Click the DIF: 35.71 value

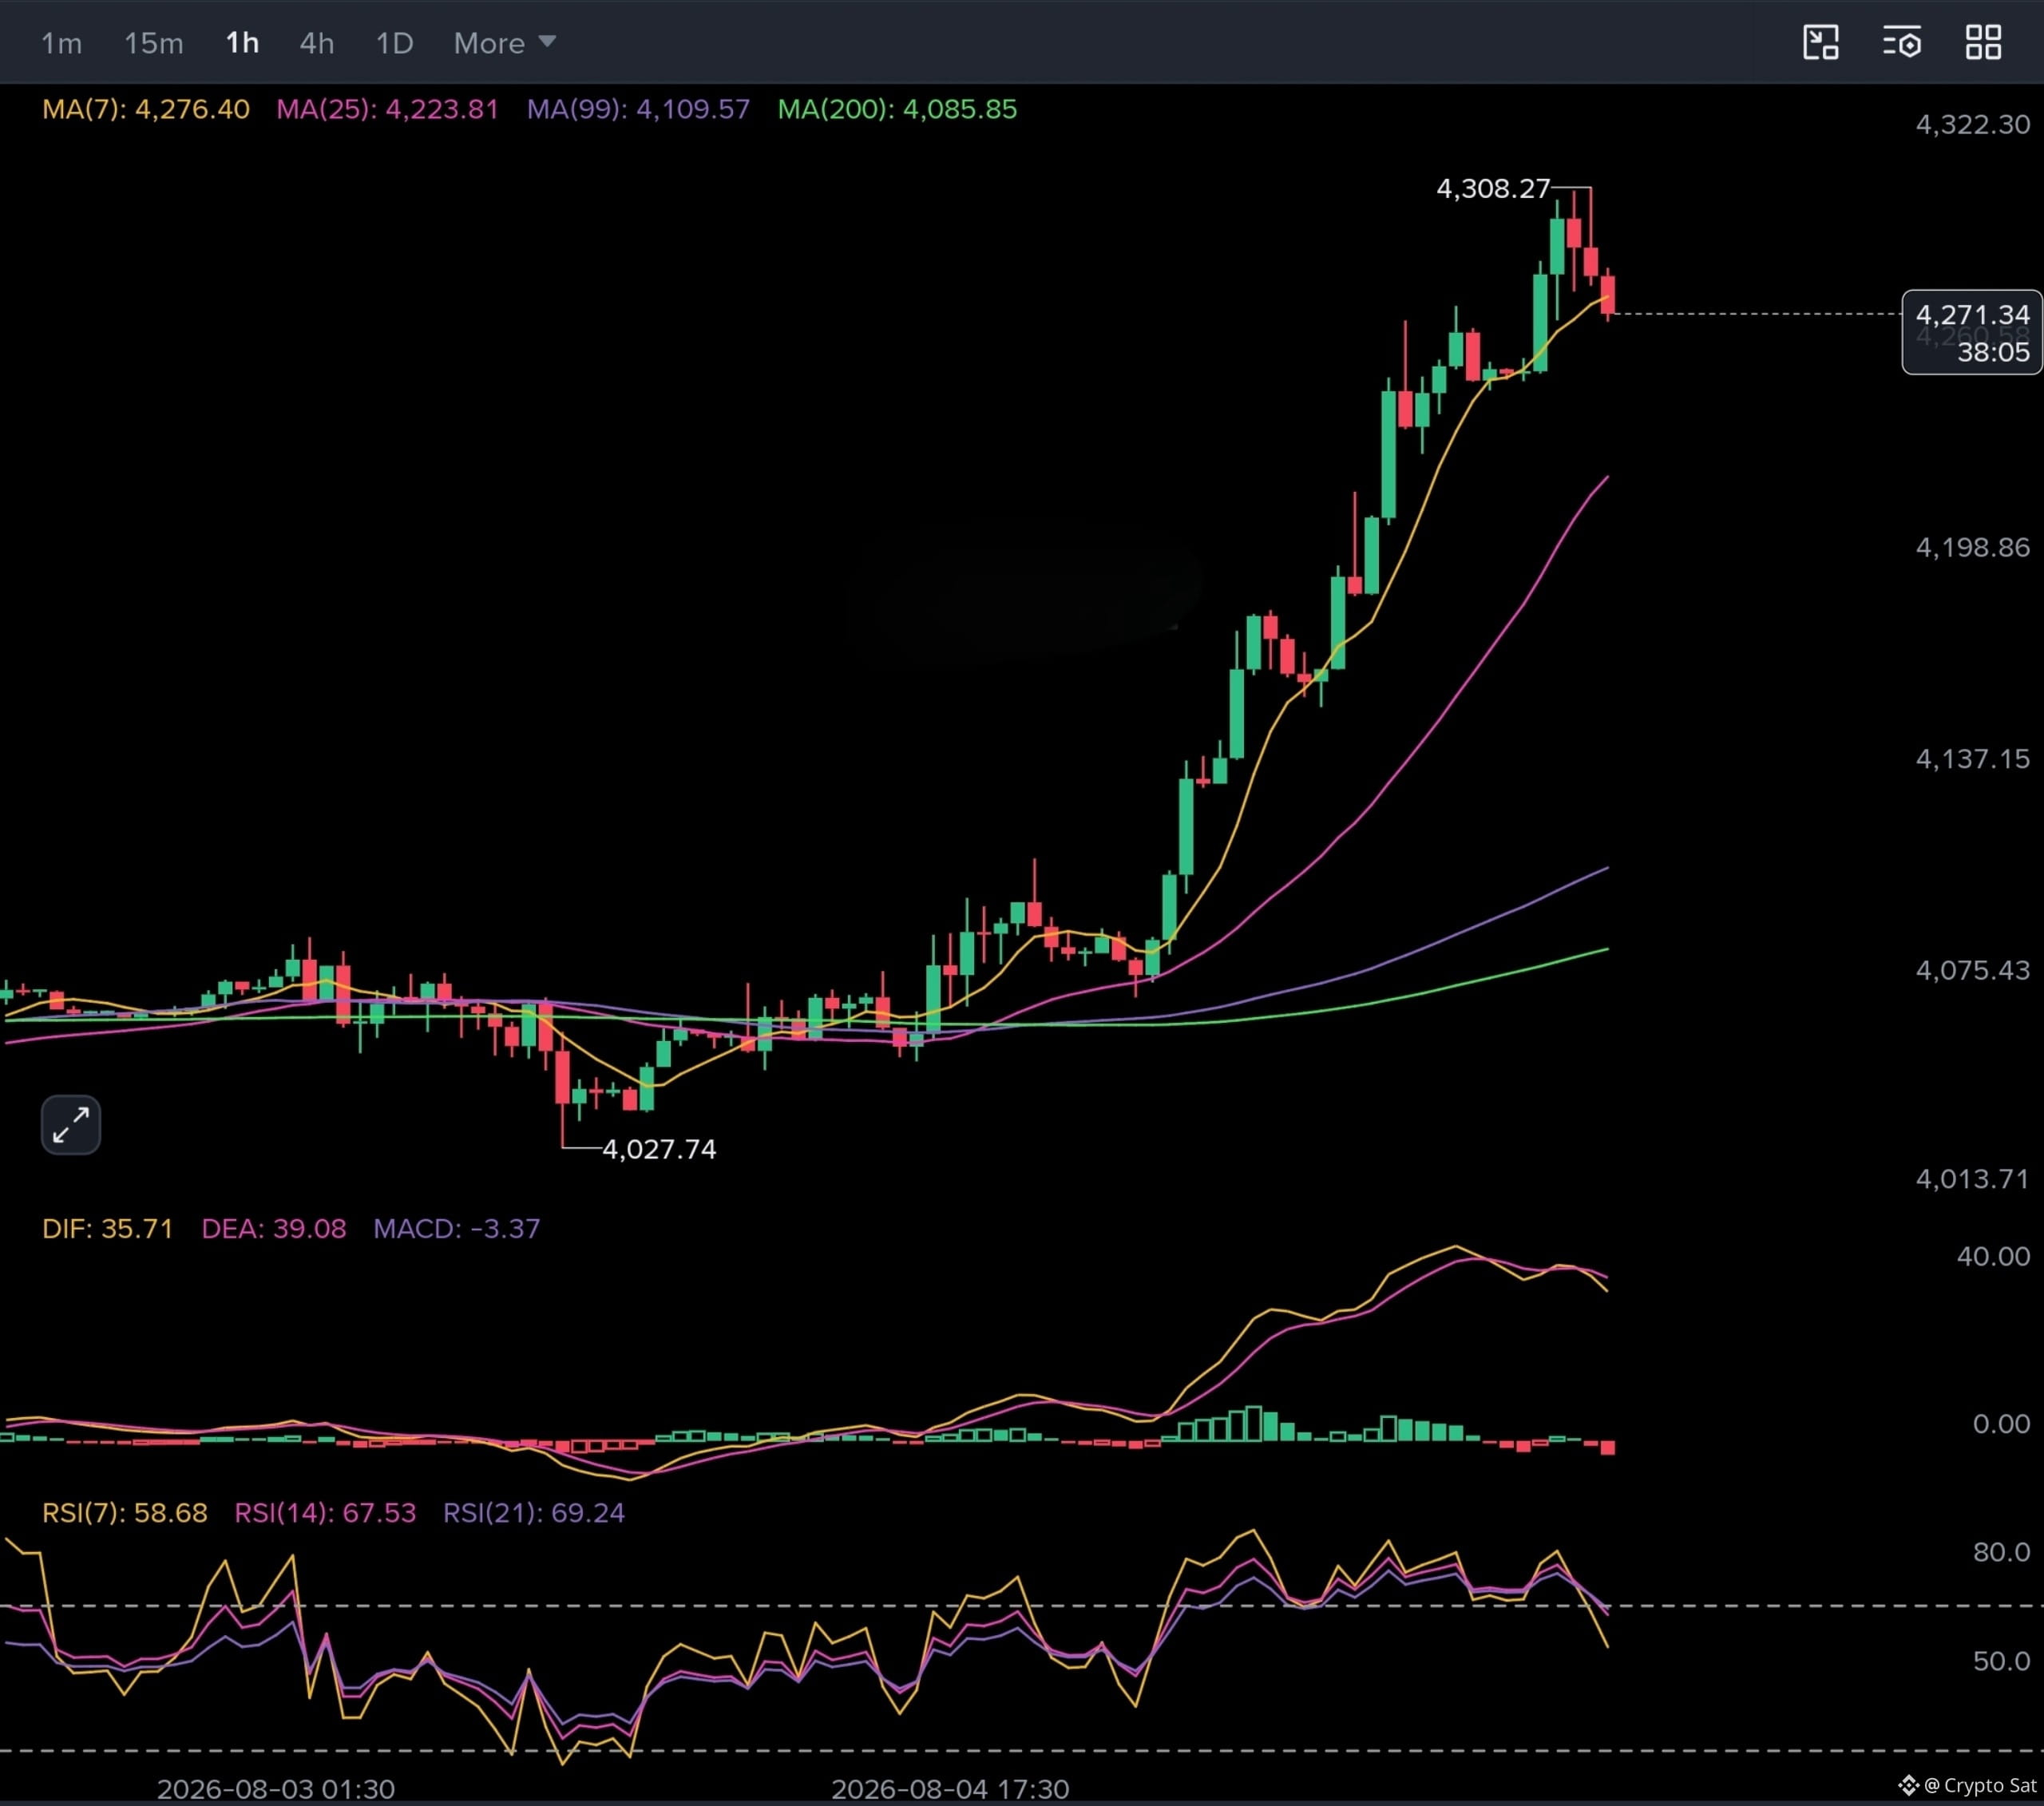pyautogui.click(x=107, y=1228)
